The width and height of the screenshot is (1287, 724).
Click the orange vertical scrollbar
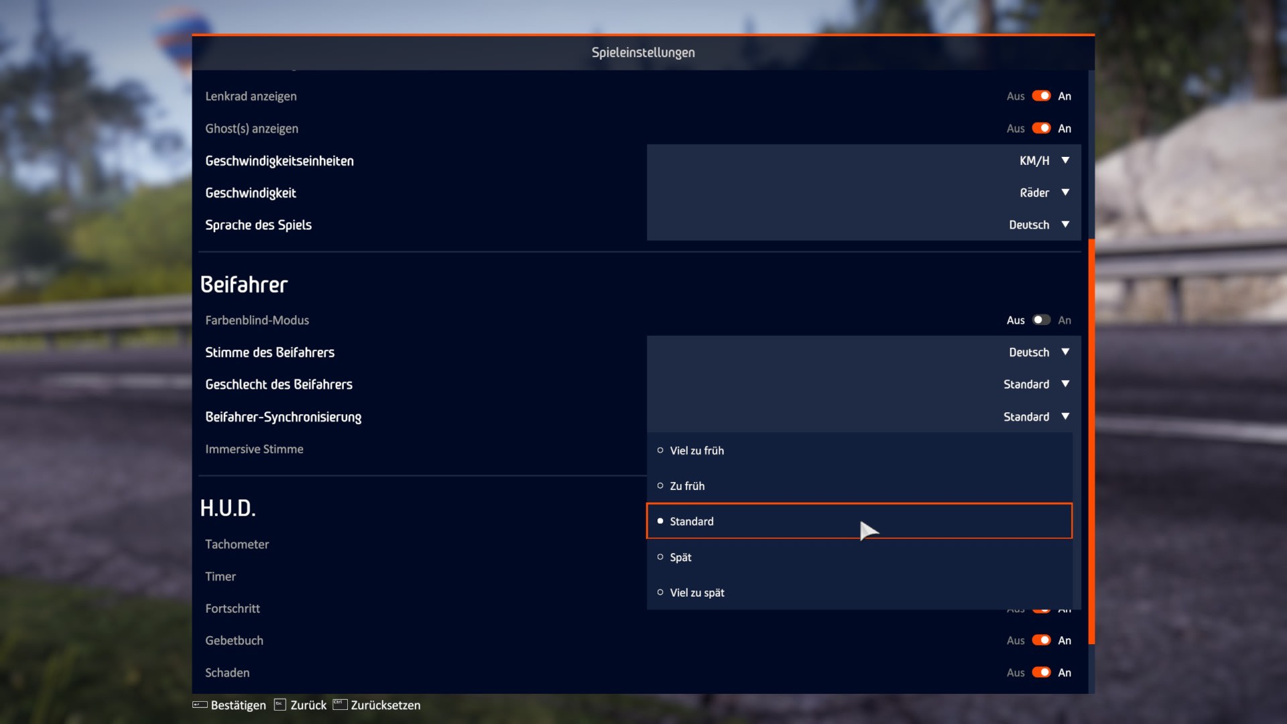tap(1091, 442)
